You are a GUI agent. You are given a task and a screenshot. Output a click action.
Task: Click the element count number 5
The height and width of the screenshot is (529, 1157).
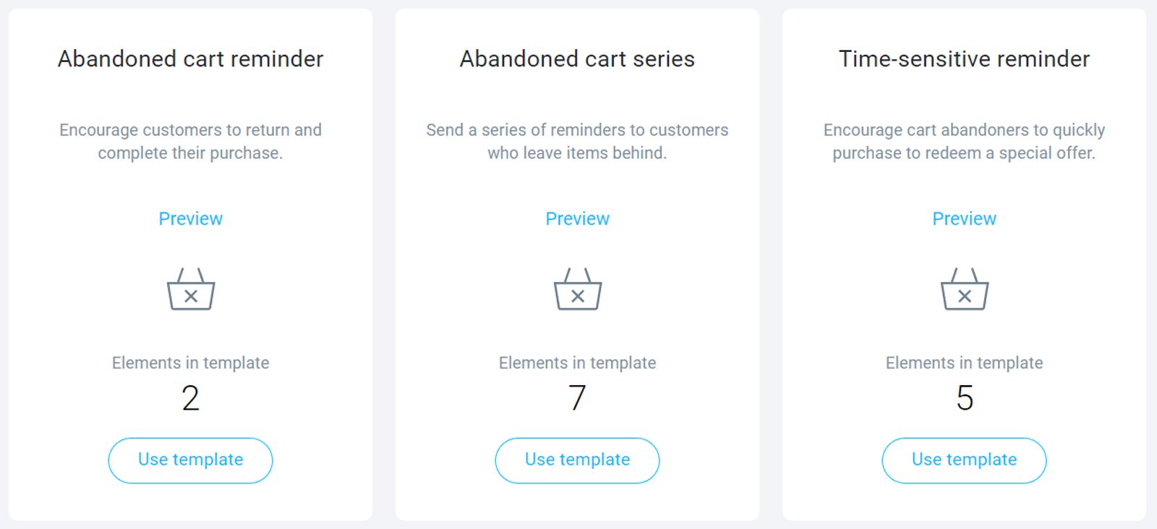pyautogui.click(x=965, y=398)
